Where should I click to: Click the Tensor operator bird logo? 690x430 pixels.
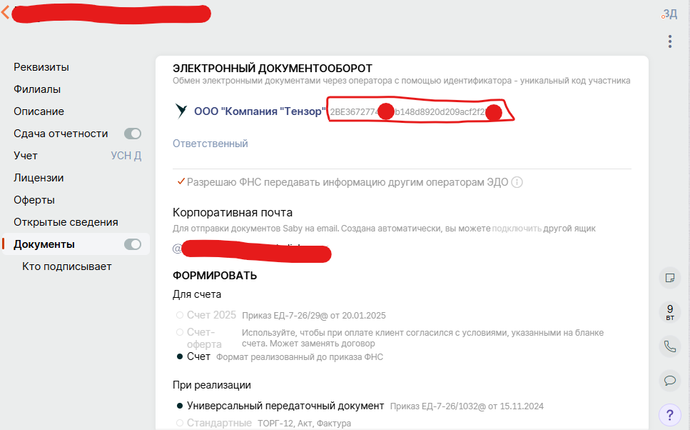coord(179,111)
